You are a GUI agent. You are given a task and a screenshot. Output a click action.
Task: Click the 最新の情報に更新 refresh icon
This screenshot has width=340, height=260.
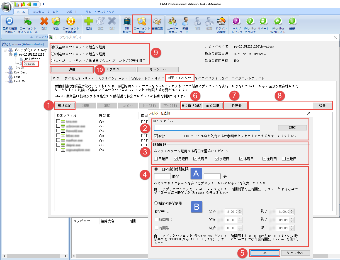[x=9, y=22]
